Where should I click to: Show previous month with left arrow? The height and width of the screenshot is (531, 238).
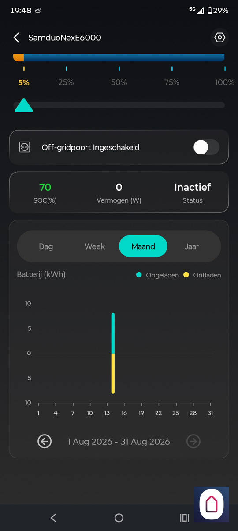(x=45, y=441)
